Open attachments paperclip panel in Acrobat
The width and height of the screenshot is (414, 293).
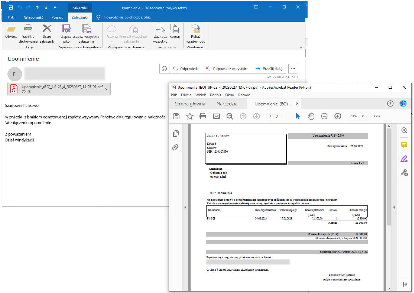(x=176, y=147)
